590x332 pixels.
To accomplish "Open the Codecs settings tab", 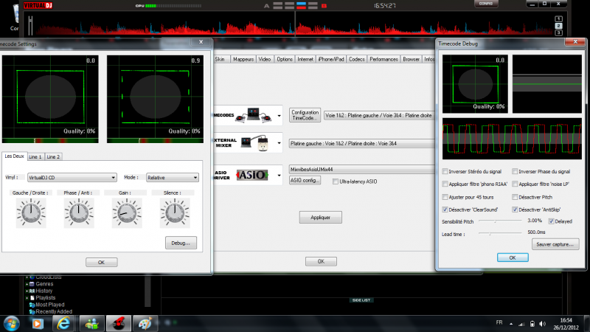I will [x=357, y=58].
